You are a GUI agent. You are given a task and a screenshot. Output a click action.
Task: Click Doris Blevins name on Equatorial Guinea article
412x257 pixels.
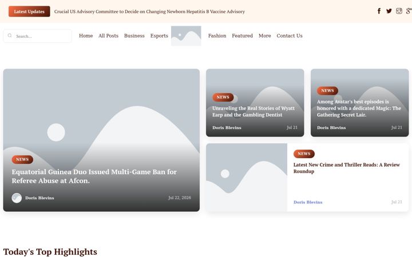click(39, 198)
